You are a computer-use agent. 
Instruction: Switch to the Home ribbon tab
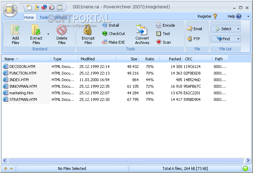click(x=29, y=17)
